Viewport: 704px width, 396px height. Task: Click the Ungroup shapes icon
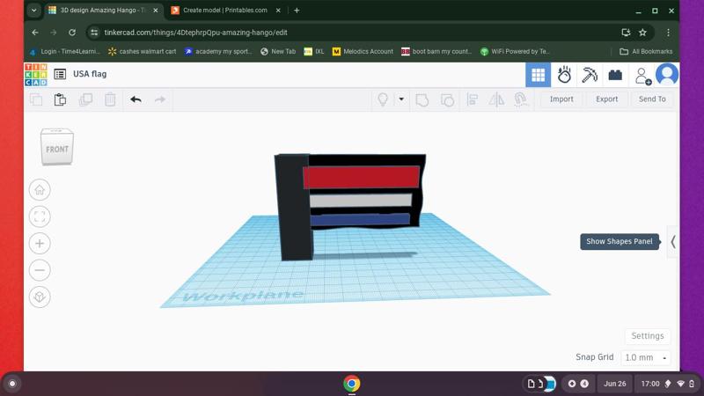click(447, 99)
